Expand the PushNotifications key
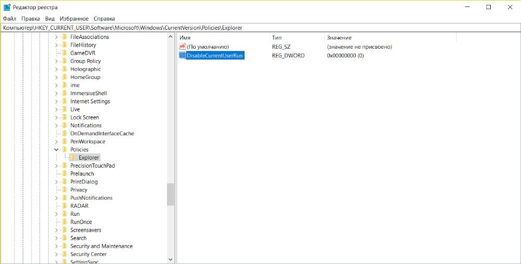The image size is (521, 264). tap(57, 198)
